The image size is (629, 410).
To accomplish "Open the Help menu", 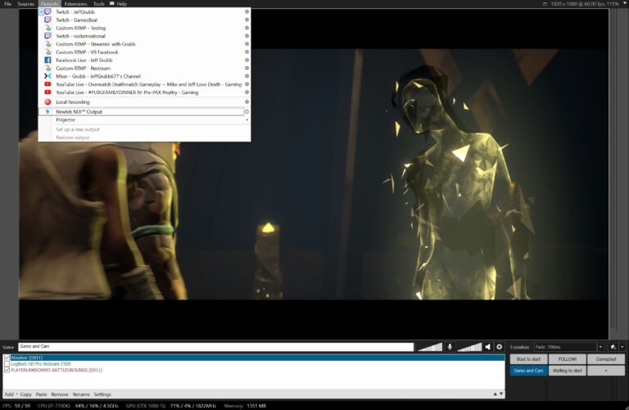I will [x=121, y=3].
